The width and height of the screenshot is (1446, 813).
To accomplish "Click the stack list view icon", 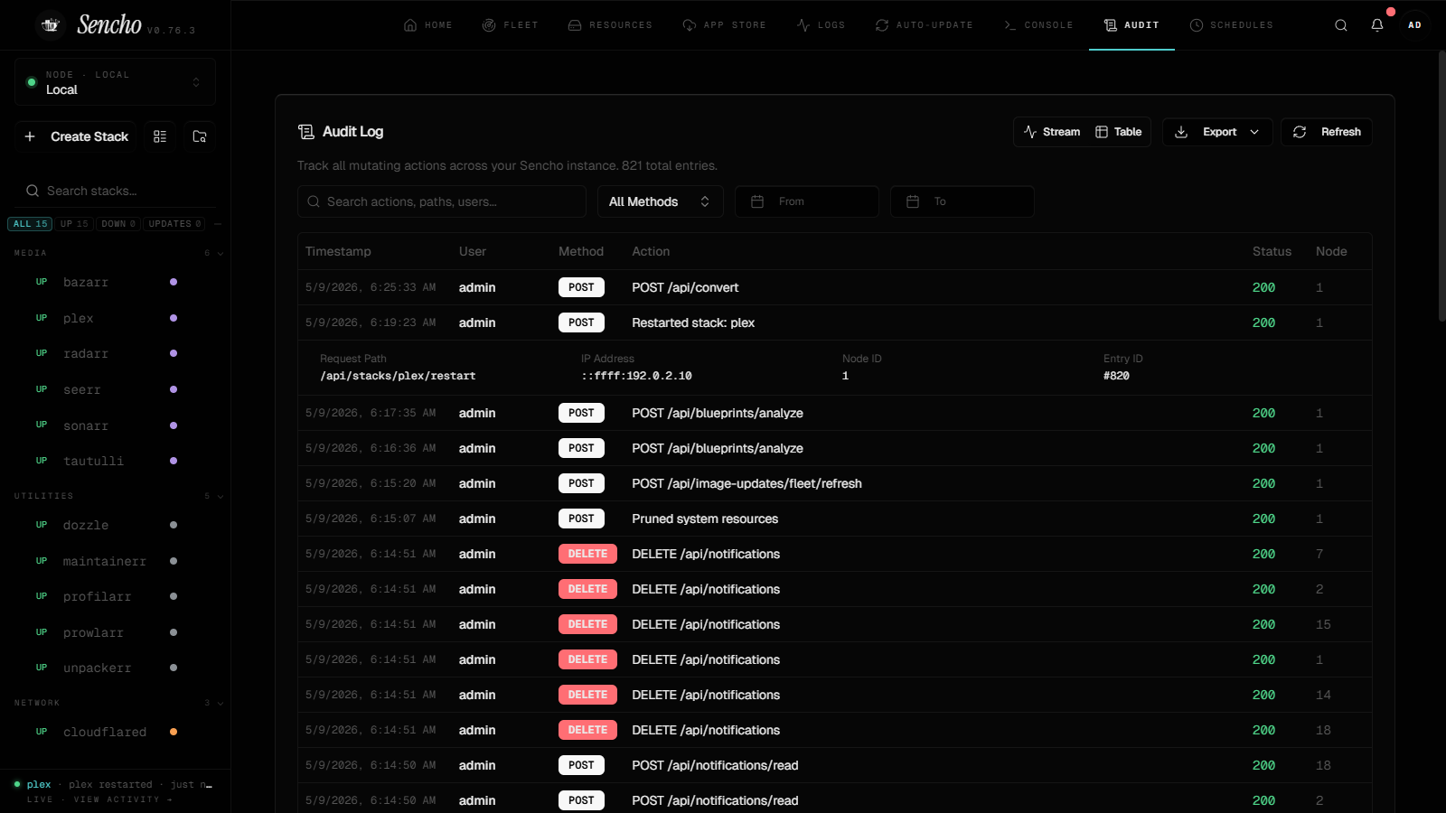I will coord(160,136).
